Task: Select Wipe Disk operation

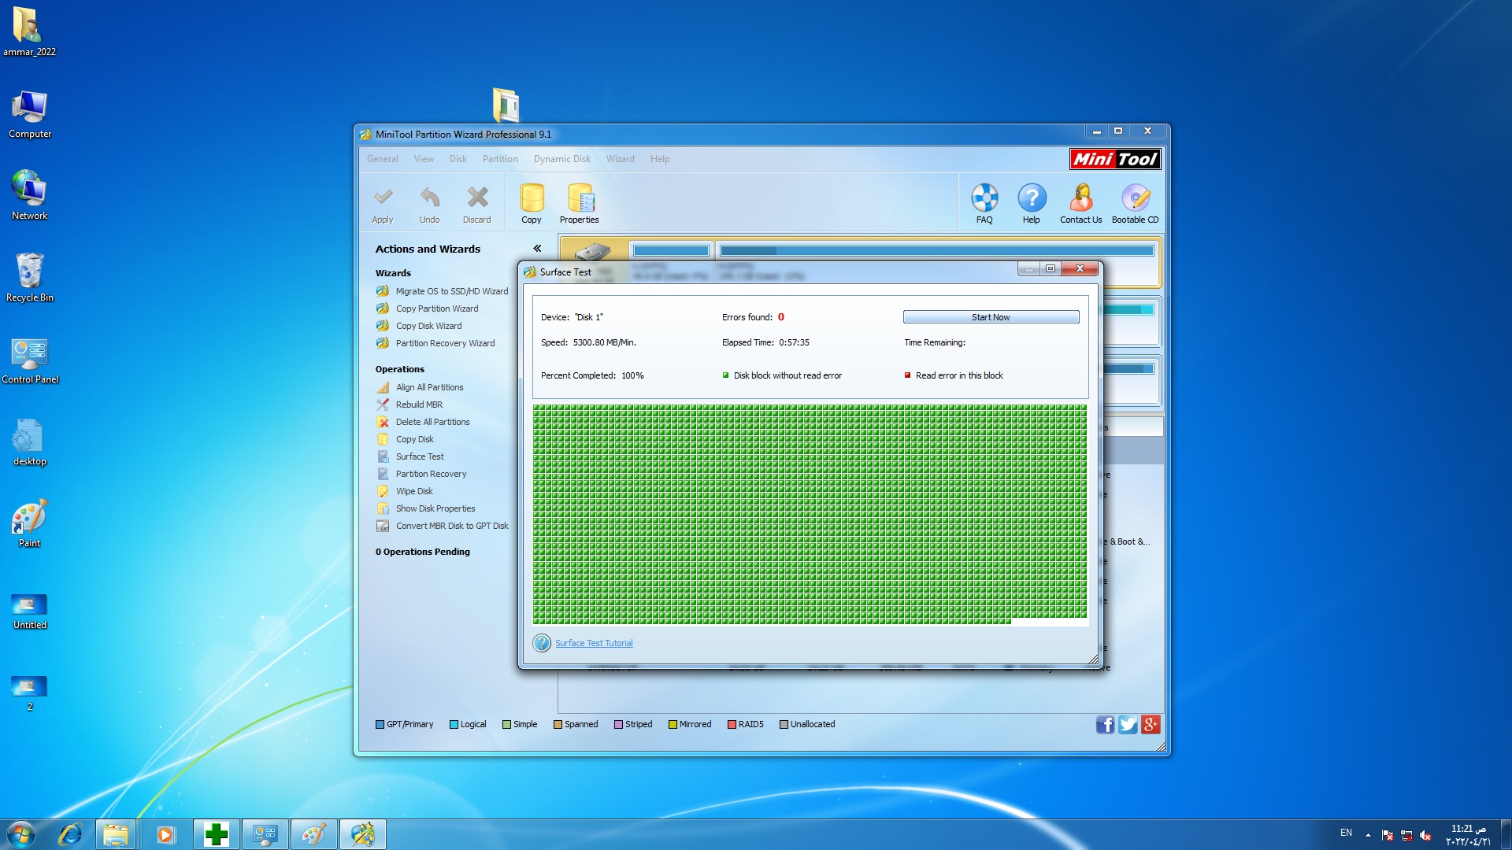Action: [406, 491]
